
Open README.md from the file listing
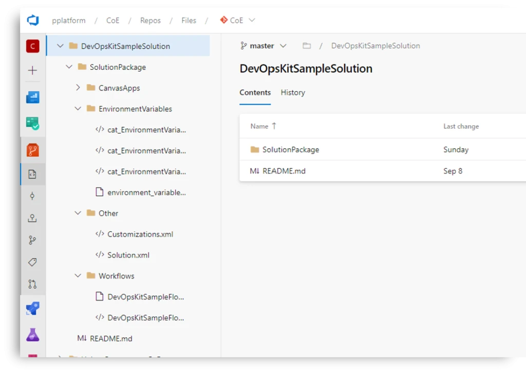tap(283, 171)
